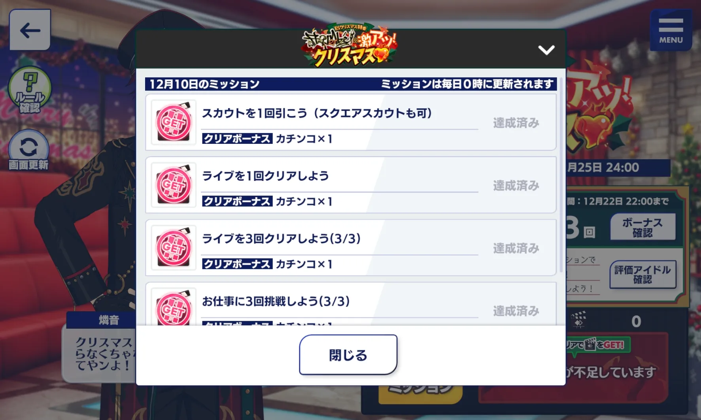This screenshot has width=701, height=420.
Task: Select 達成済み status of ライブを3回 mission
Action: coord(516,248)
